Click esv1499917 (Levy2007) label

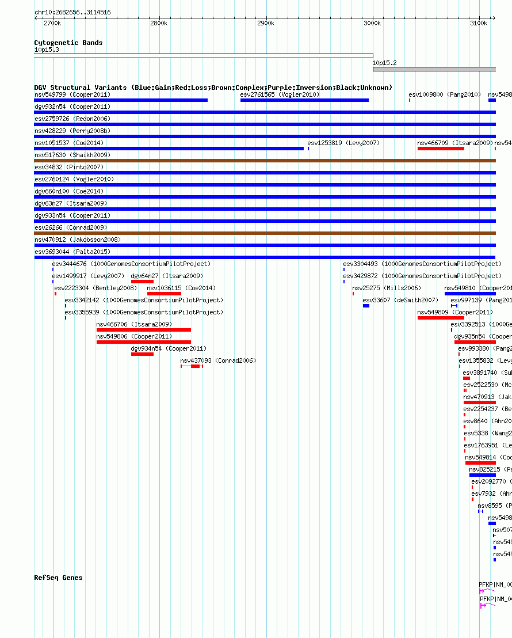click(88, 276)
